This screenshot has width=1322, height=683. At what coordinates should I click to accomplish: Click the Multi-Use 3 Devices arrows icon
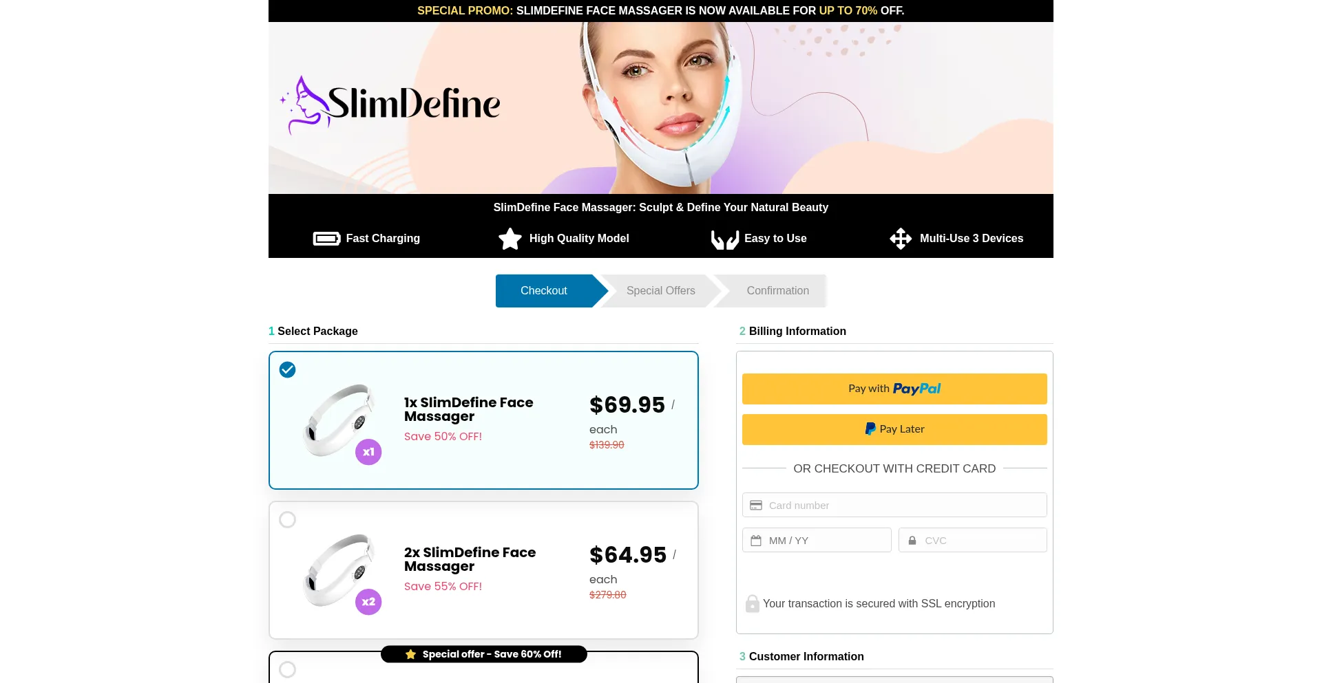pyautogui.click(x=901, y=239)
